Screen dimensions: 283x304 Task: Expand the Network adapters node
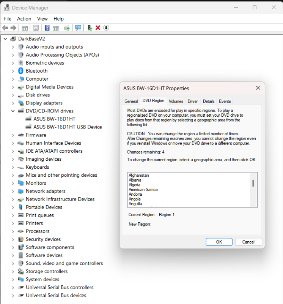point(13,191)
